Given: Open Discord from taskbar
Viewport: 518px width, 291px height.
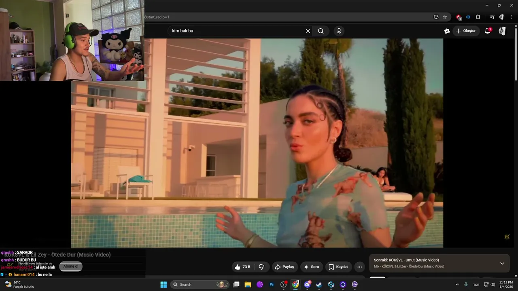Looking at the screenshot, I should (307, 285).
